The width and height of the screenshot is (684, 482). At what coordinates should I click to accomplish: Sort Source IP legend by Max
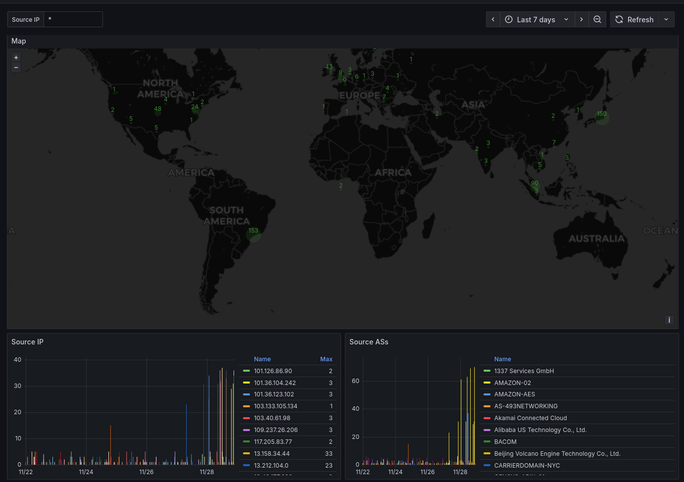(326, 359)
